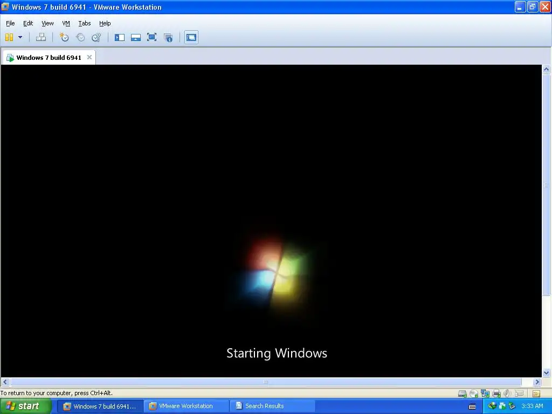Click the horizontal scrollbar thumb

pyautogui.click(x=266, y=382)
